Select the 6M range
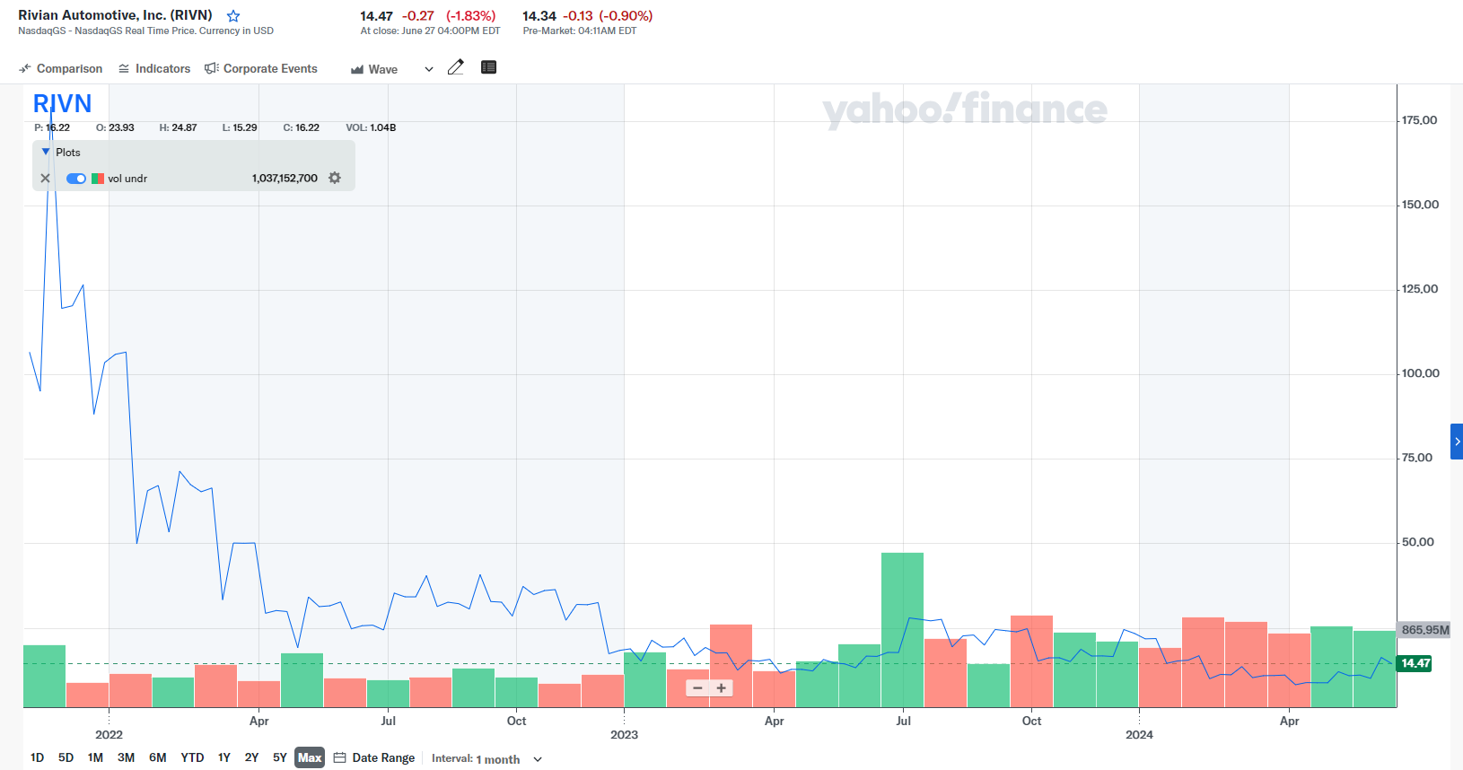 click(157, 757)
